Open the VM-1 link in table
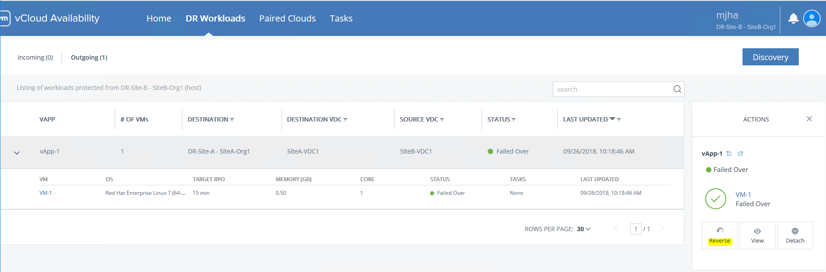826x272 pixels. tap(46, 193)
